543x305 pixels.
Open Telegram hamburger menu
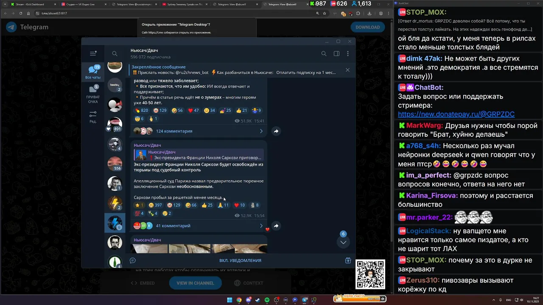click(x=93, y=53)
